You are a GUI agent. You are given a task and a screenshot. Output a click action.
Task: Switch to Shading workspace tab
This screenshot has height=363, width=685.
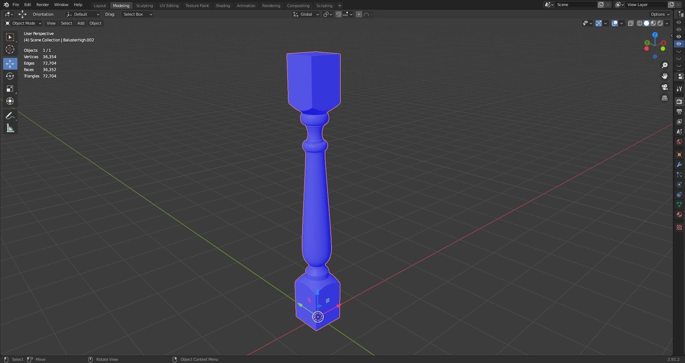pyautogui.click(x=223, y=6)
